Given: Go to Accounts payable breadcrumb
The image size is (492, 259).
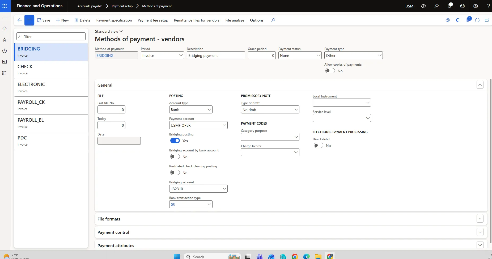Looking at the screenshot, I should click(90, 6).
